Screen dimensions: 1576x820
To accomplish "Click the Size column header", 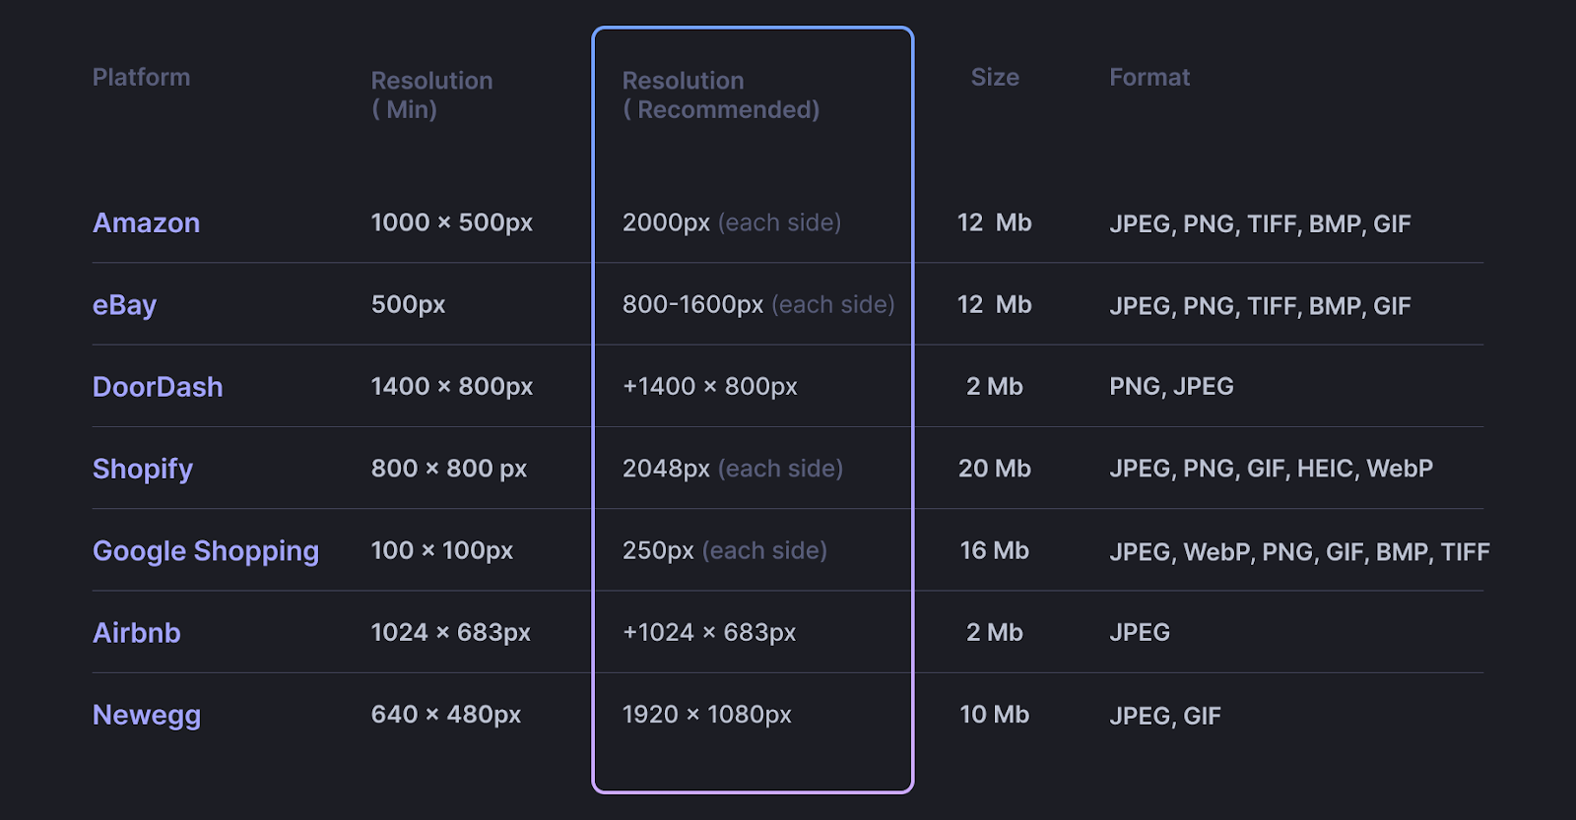I will pyautogui.click(x=995, y=77).
